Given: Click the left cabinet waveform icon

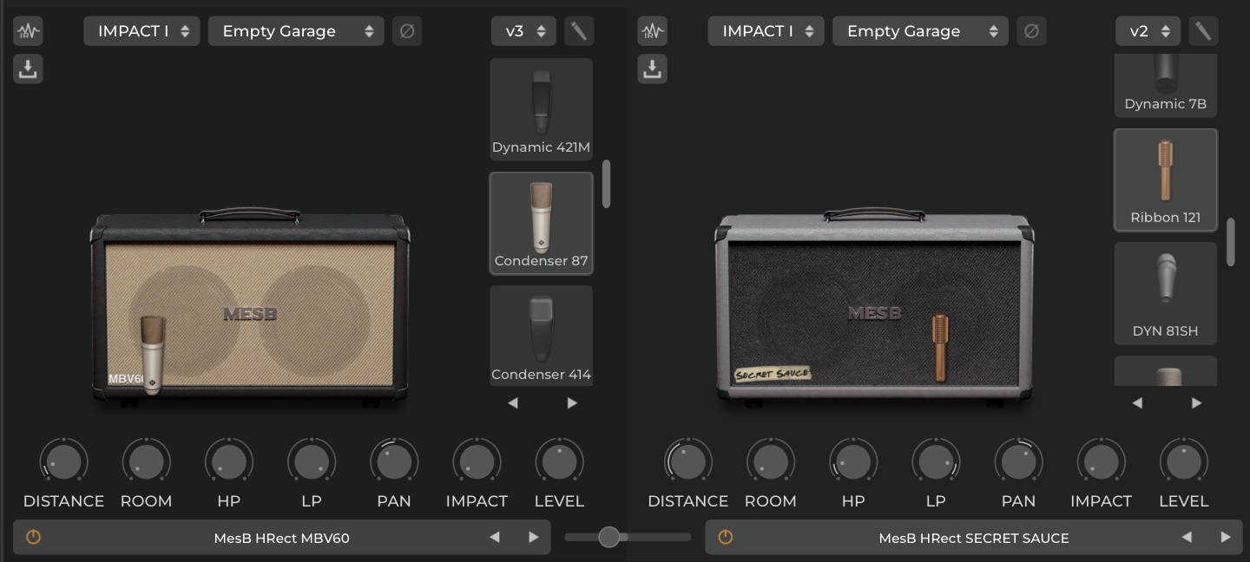Looking at the screenshot, I should (x=28, y=32).
